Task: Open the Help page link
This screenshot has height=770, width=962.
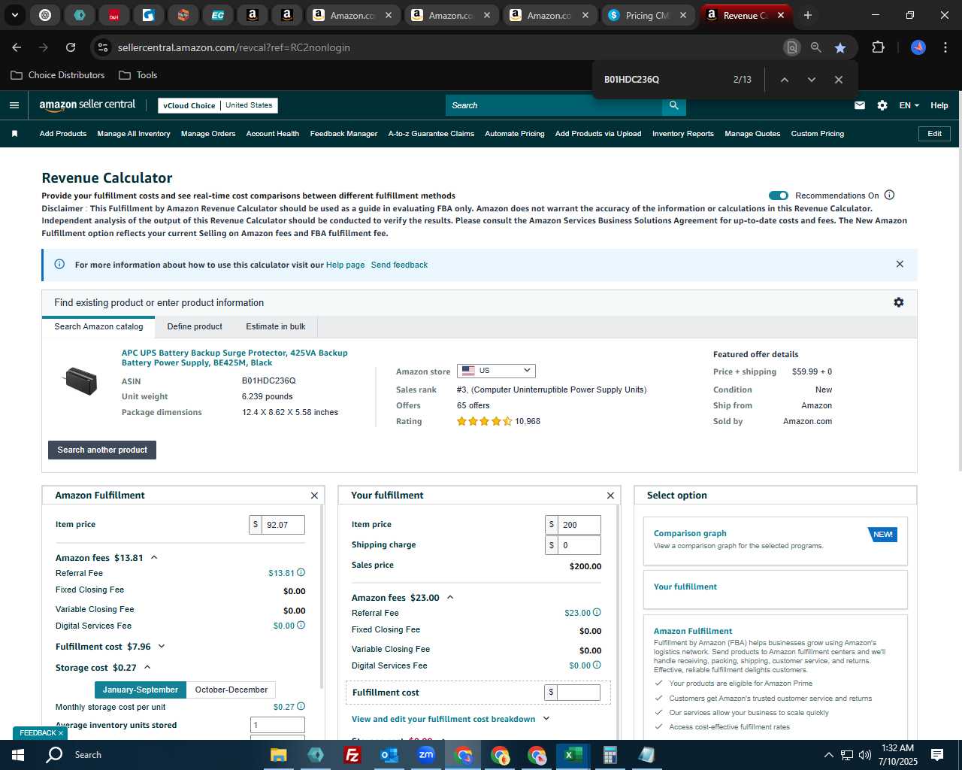Action: click(x=345, y=265)
